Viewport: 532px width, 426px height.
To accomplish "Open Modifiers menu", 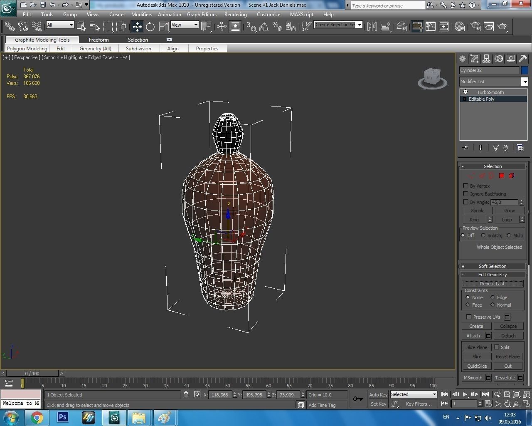I will 141,14.
